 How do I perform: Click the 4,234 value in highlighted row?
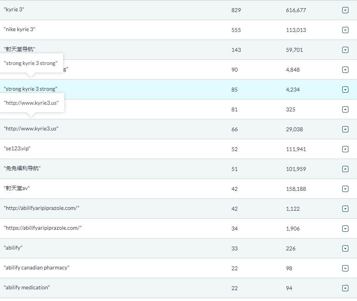[x=293, y=90]
